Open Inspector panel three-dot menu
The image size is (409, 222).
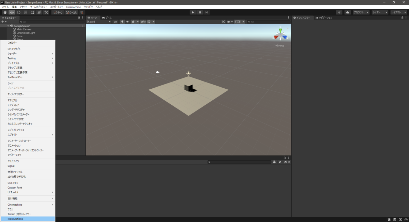point(407,18)
